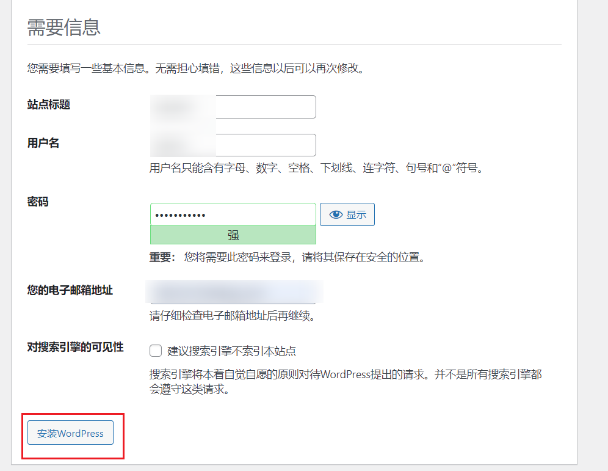
Task: Click the 请仔细检查电子邮箱地址后再继续 hint
Action: point(233,316)
